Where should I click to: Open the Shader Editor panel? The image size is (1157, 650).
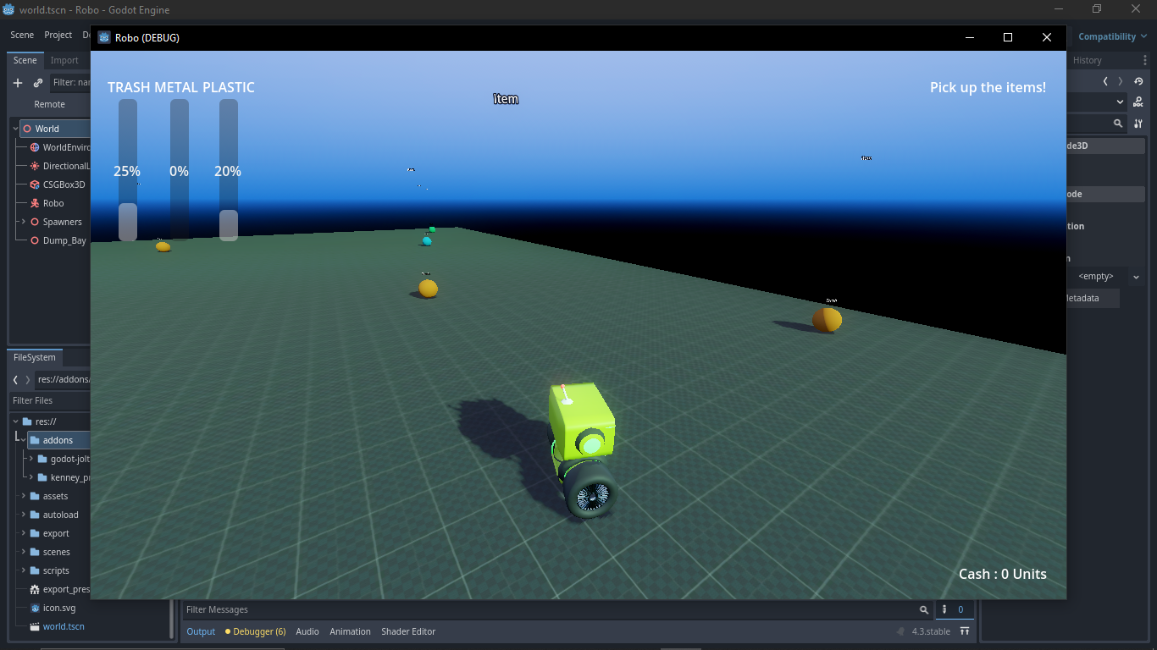[x=408, y=631]
